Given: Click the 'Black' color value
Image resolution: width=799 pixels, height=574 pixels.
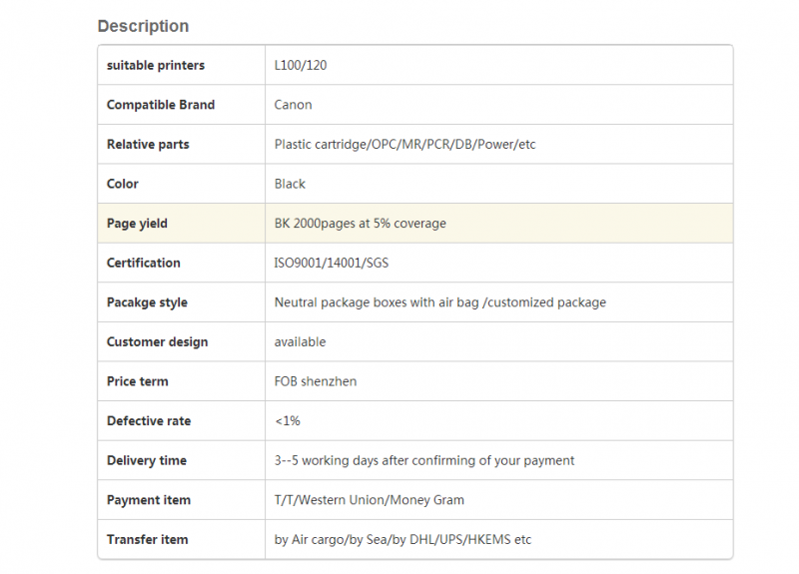Looking at the screenshot, I should tap(290, 184).
